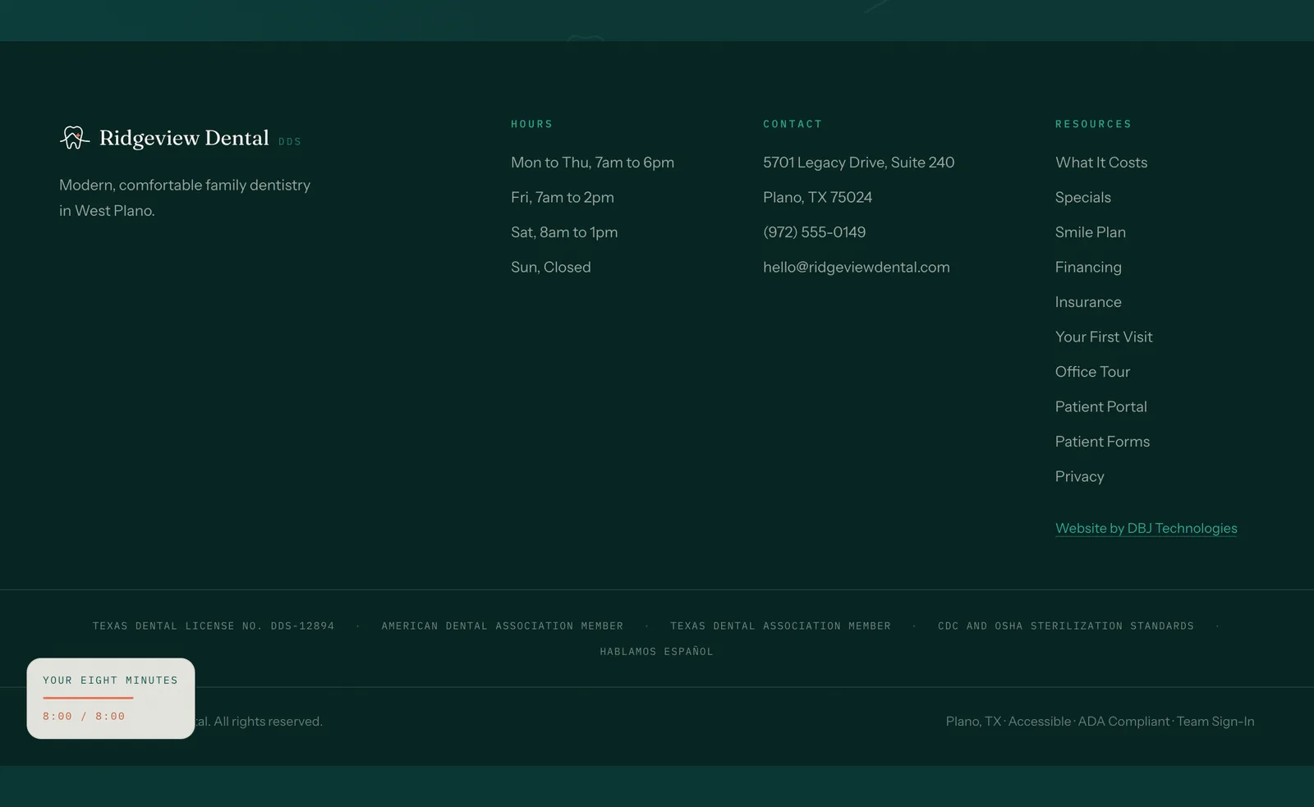
Task: Click the small DDS label beside the logo
Action: coord(290,141)
